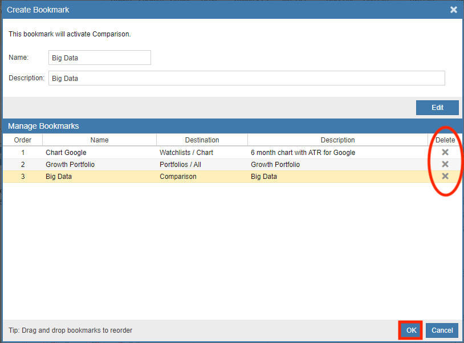Close the Create Bookmark dialog
464x343 pixels.
tap(454, 10)
